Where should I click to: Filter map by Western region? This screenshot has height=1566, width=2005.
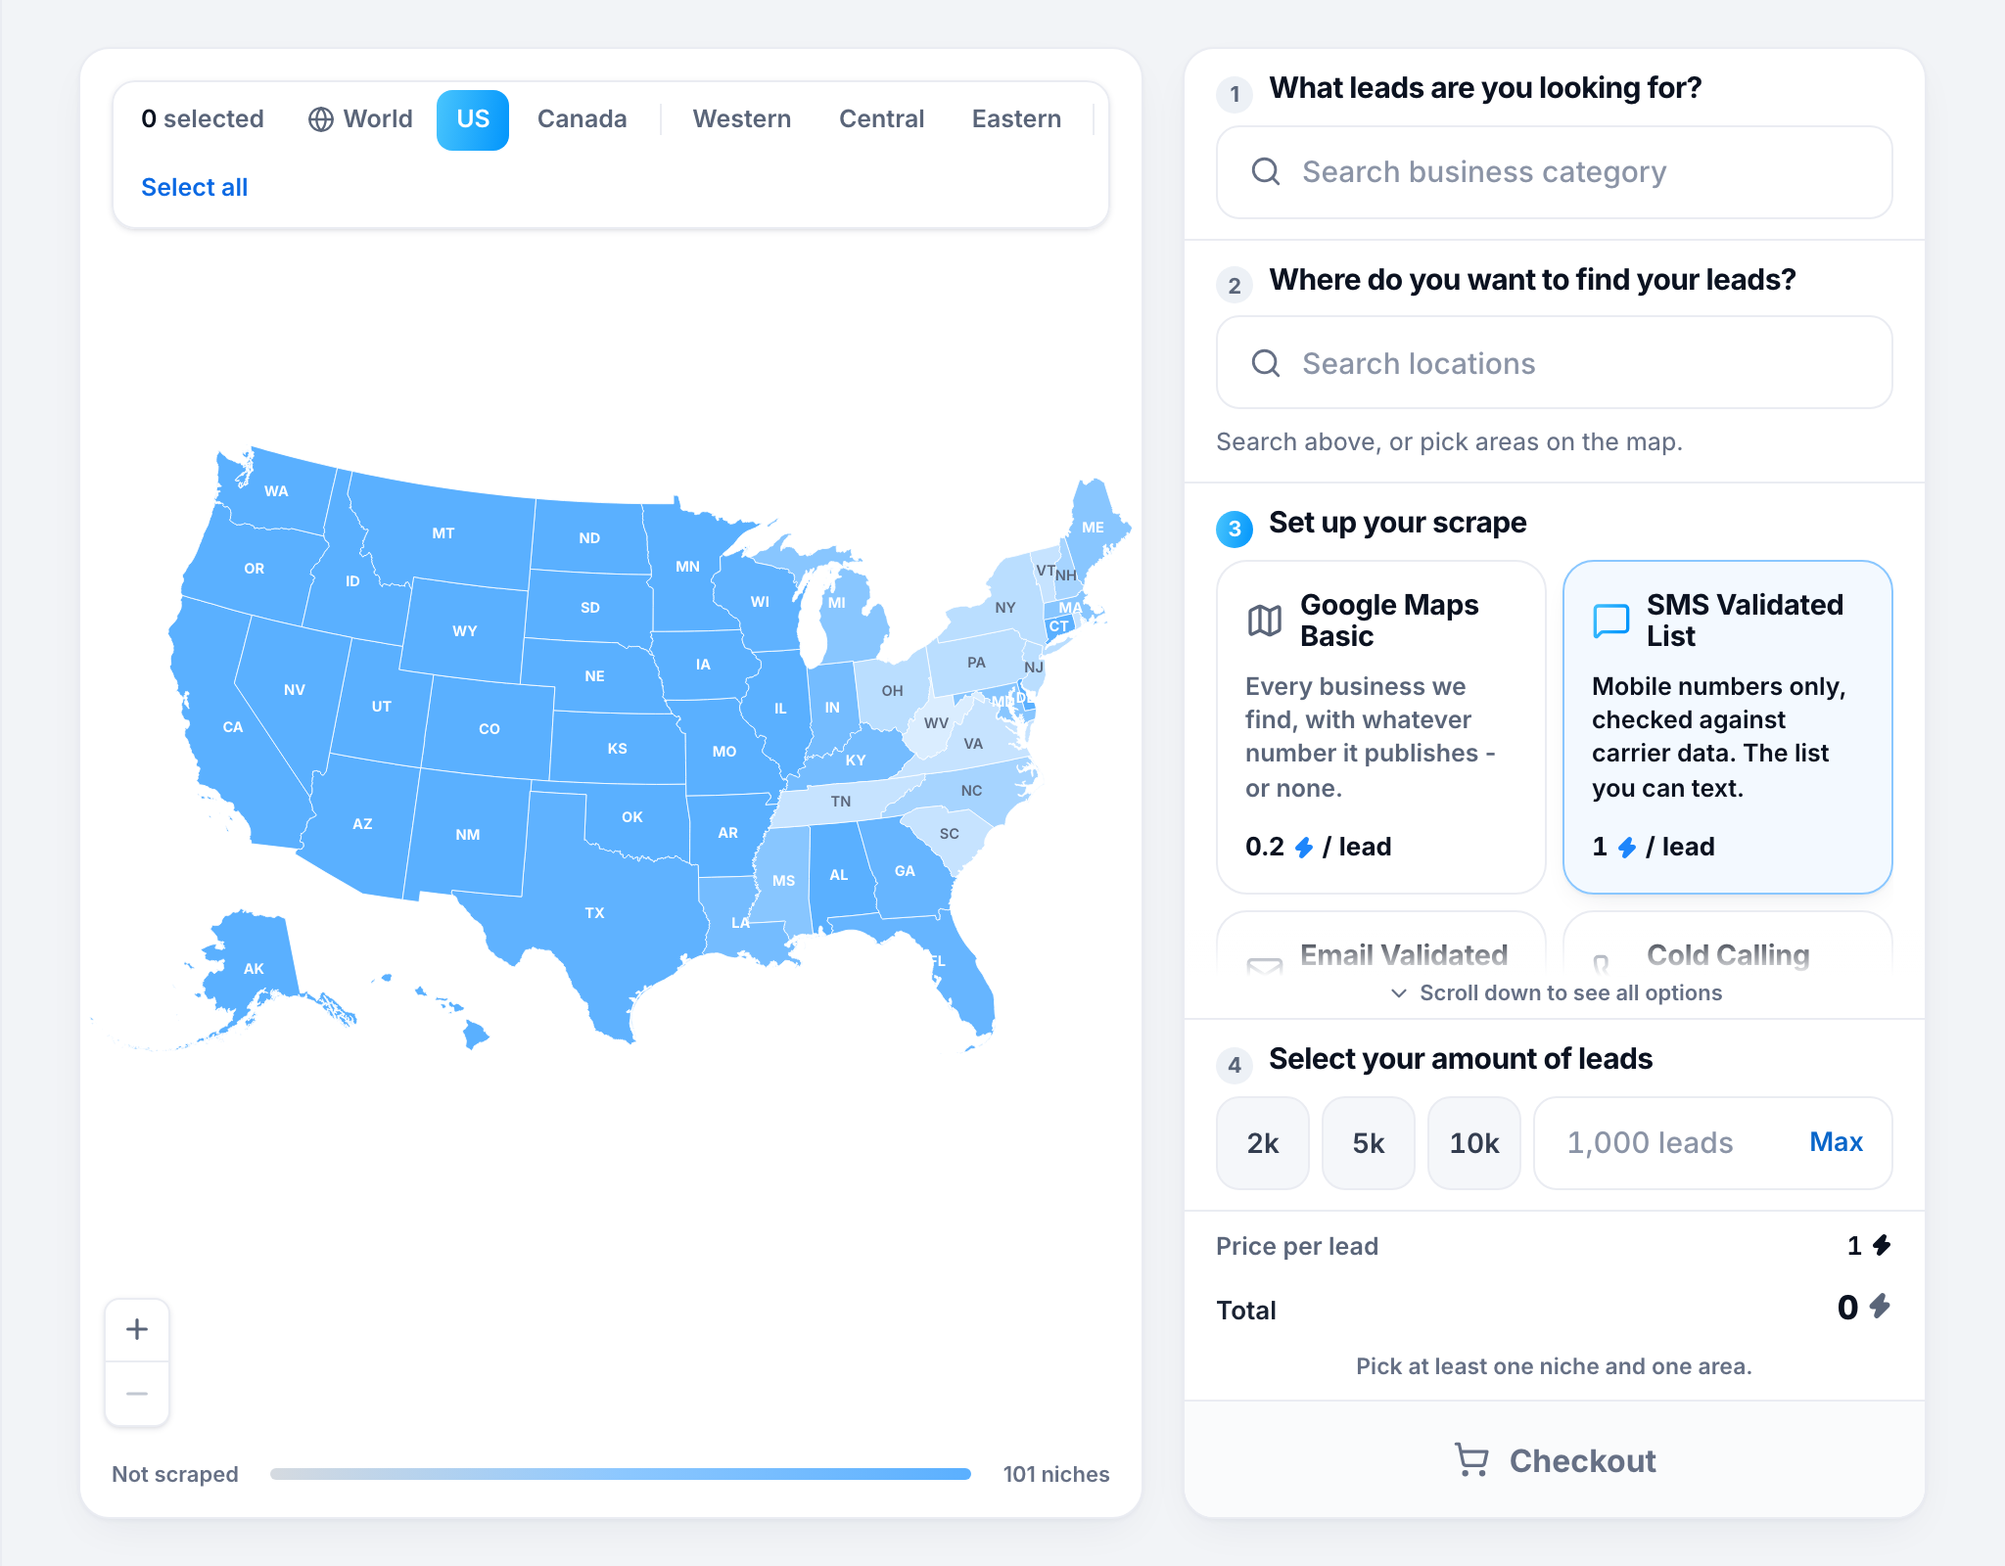click(x=742, y=119)
